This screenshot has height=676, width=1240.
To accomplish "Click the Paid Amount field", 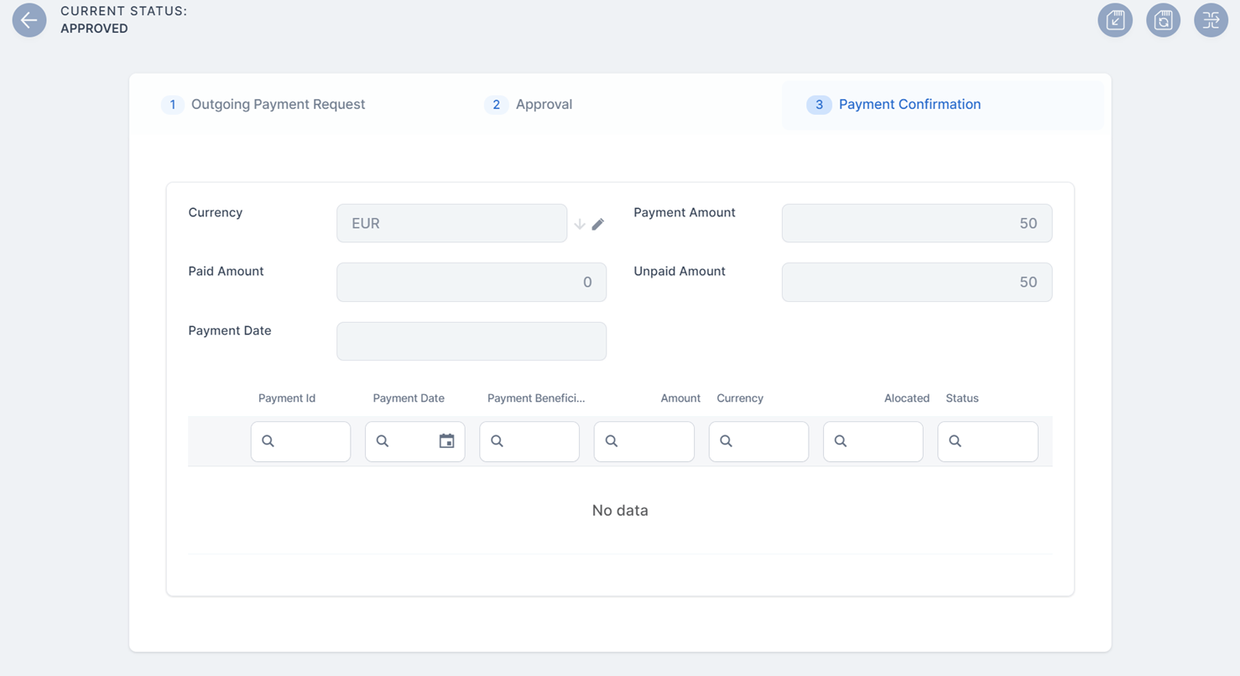I will (x=472, y=283).
